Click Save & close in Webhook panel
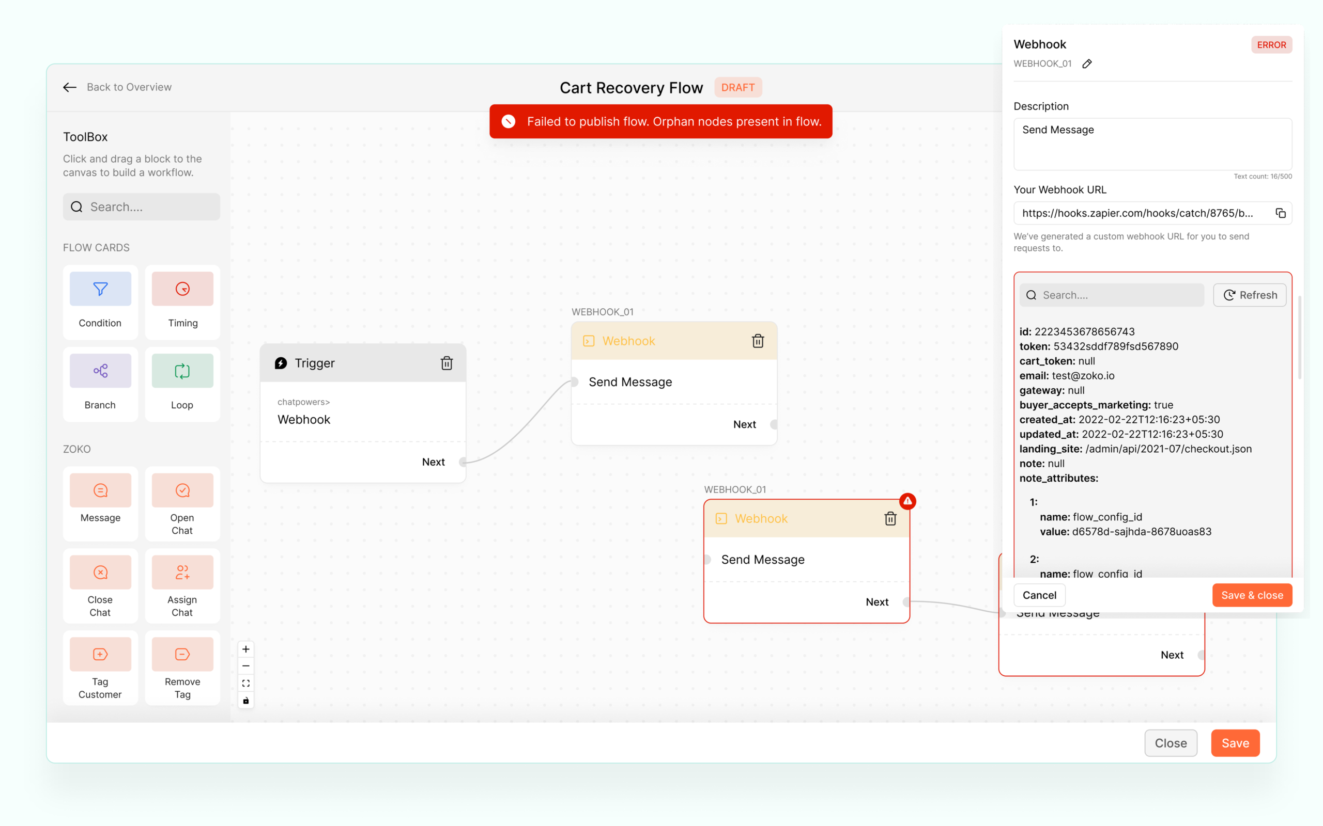 [1252, 595]
